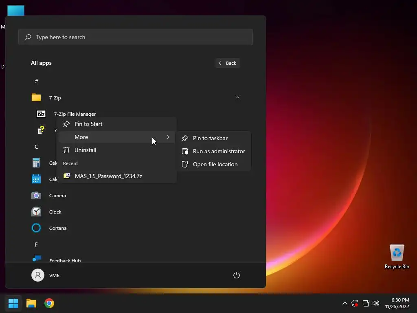Click the 7-Zip folder icon
This screenshot has height=313, width=417.
click(x=36, y=97)
